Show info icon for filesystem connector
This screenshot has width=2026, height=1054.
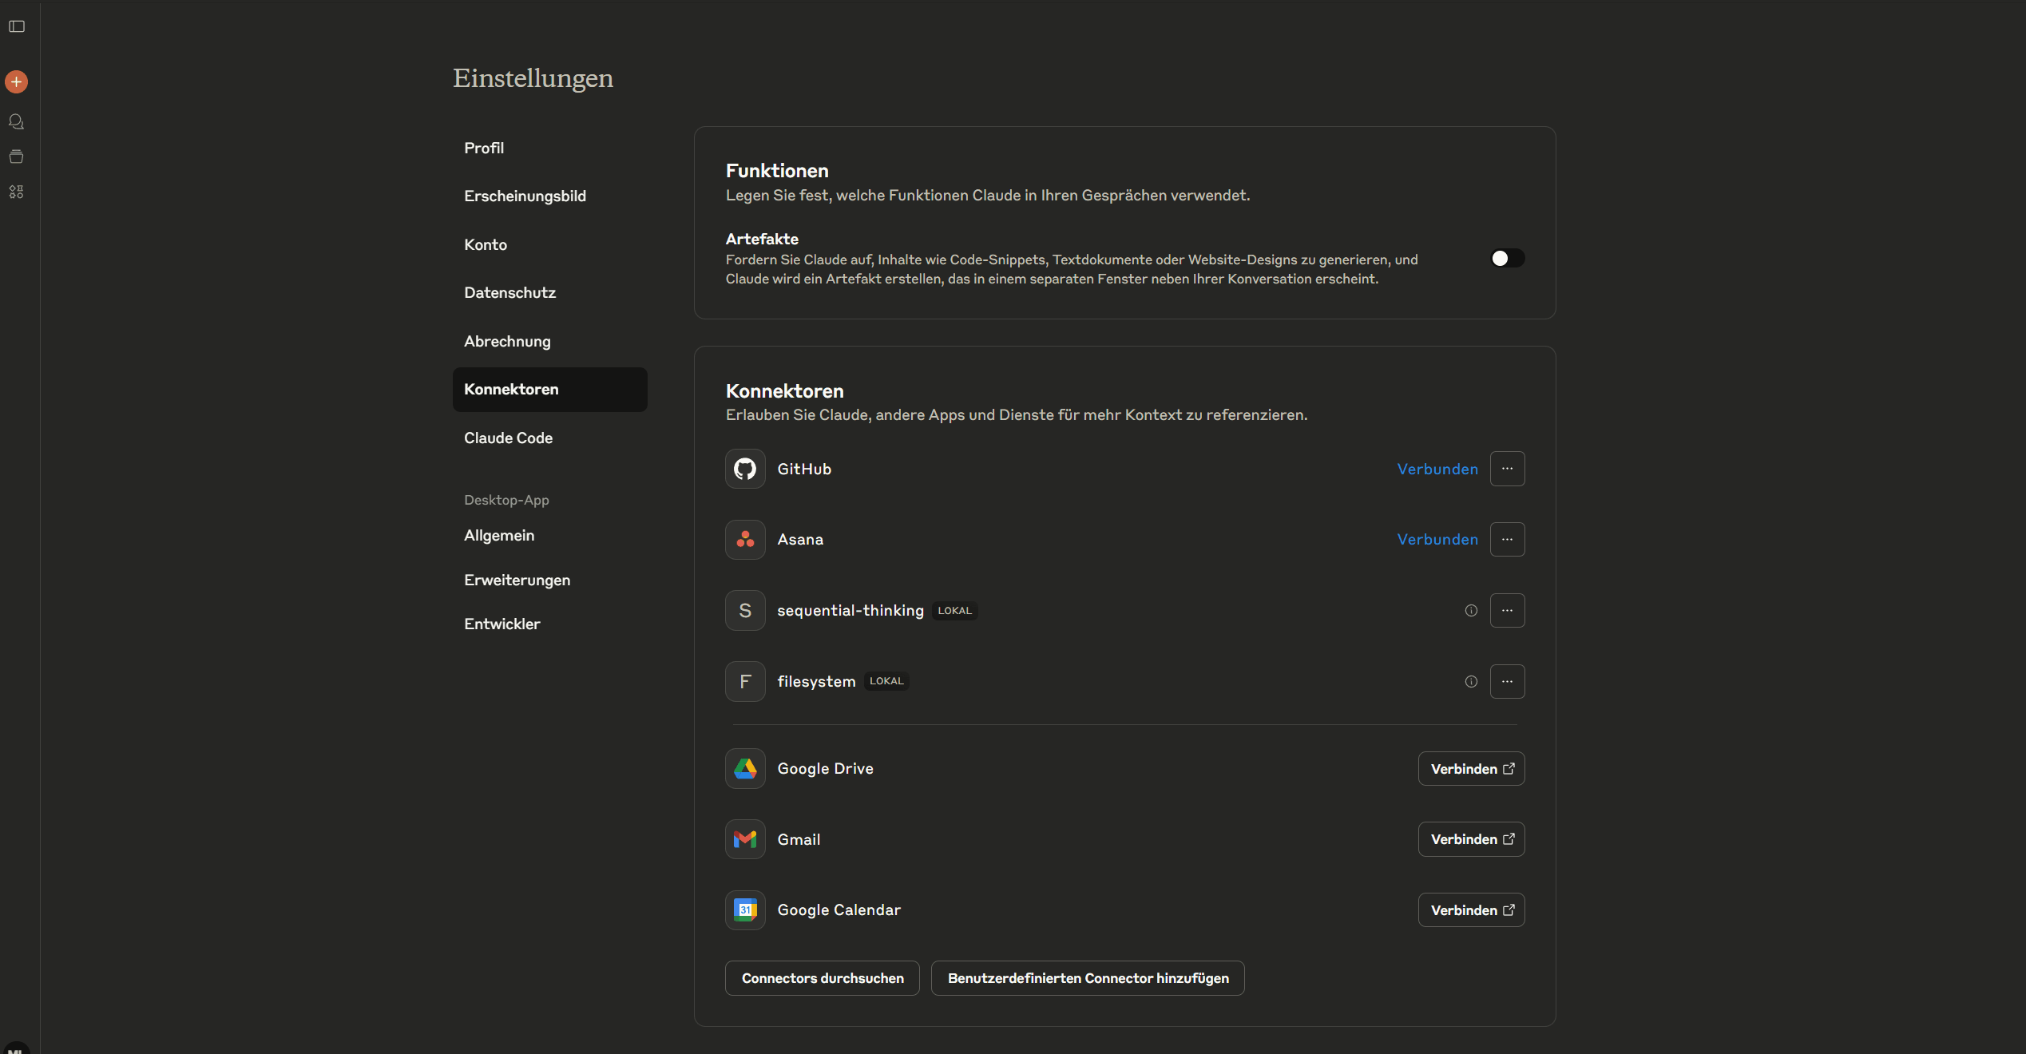(1470, 681)
